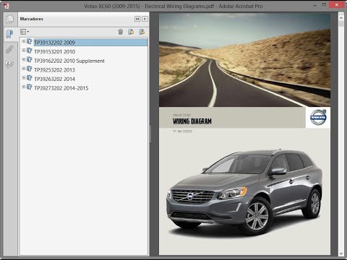Image resolution: width=347 pixels, height=260 pixels.
Task: Click bookmark icon beside TP39153201 2010
Action: click(x=30, y=51)
